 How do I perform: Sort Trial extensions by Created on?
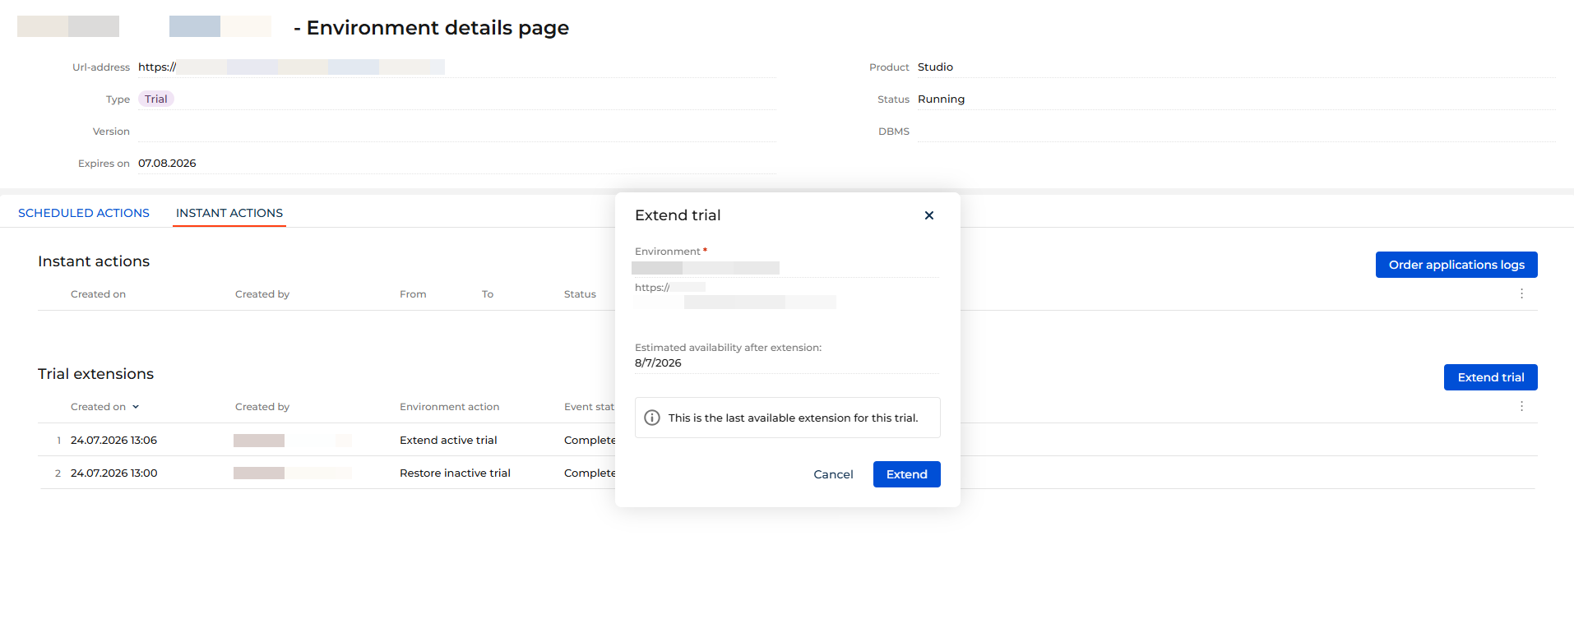[x=105, y=407]
